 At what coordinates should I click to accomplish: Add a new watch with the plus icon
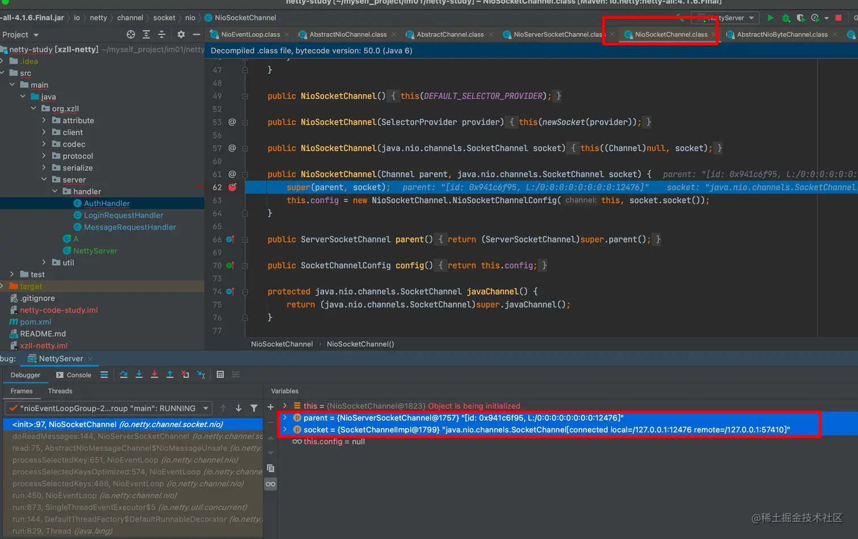pos(271,407)
